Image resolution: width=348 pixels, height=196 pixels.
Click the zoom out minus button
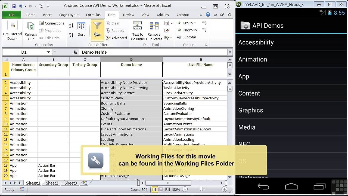coord(185,189)
